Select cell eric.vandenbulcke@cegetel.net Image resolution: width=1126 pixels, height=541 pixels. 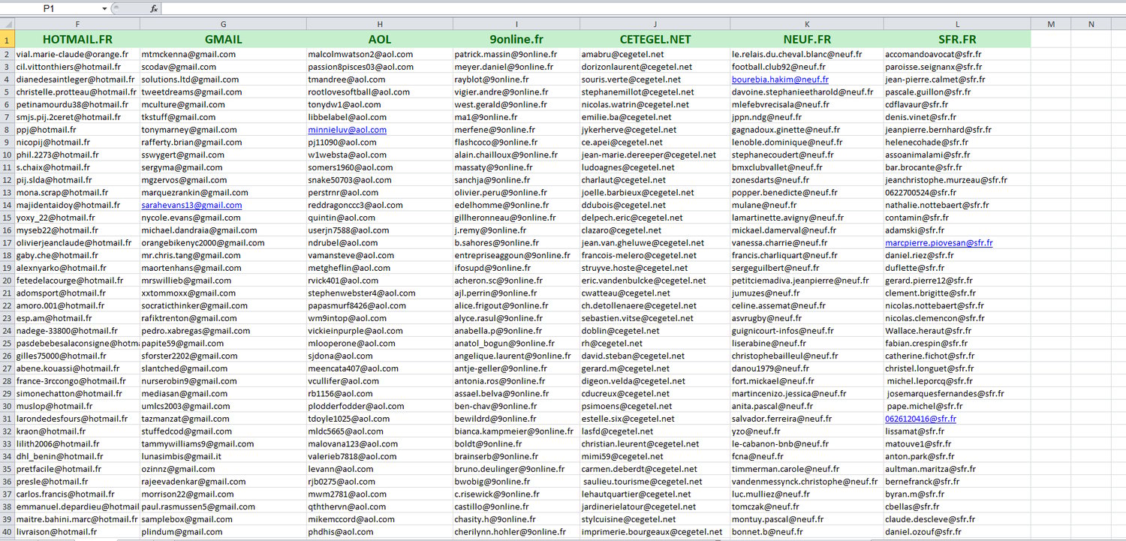tap(655, 281)
